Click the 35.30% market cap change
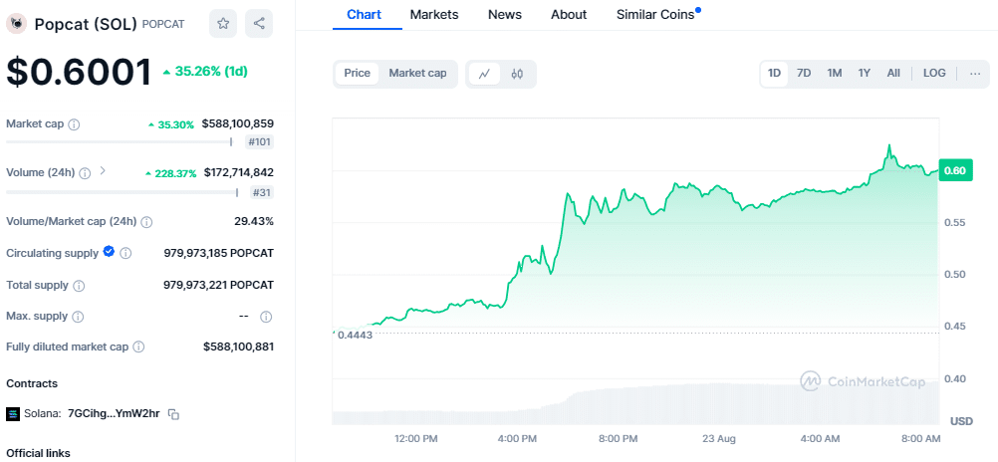This screenshot has width=998, height=462. click(x=175, y=124)
